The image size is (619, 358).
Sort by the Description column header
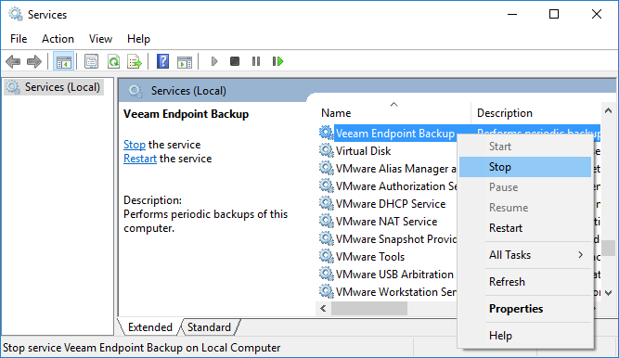pyautogui.click(x=535, y=113)
